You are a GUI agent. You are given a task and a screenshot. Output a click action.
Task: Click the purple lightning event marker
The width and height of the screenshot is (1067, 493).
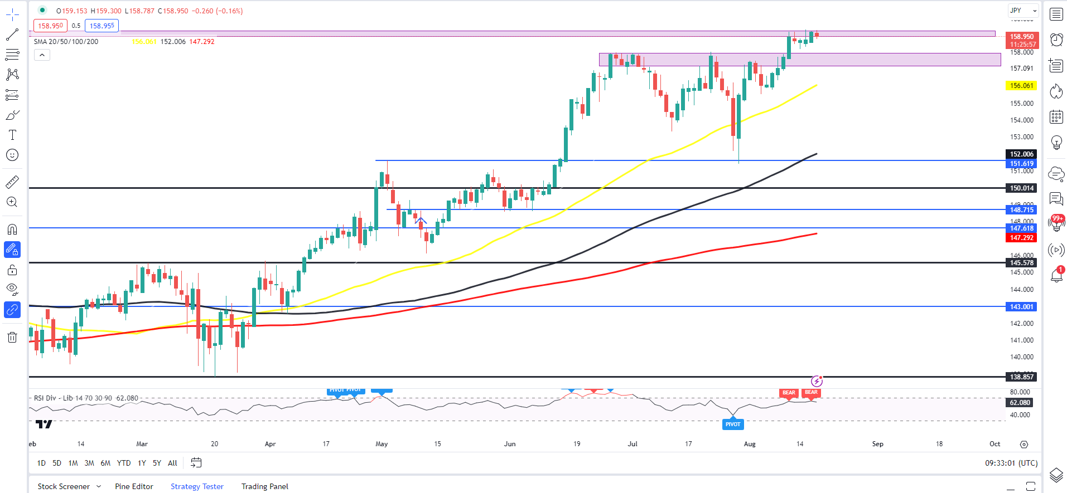click(x=817, y=381)
